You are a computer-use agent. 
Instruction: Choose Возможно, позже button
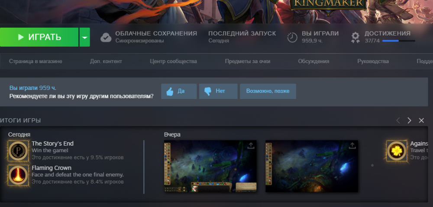268,91
